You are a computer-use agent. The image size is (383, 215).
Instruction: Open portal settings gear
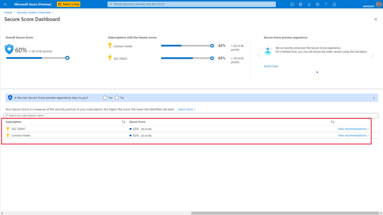tap(317, 4)
